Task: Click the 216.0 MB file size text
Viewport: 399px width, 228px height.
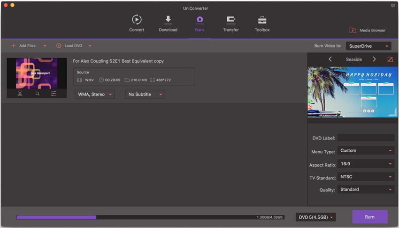Action: (x=138, y=80)
